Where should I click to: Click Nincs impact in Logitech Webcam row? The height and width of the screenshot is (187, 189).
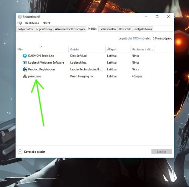[135, 62]
